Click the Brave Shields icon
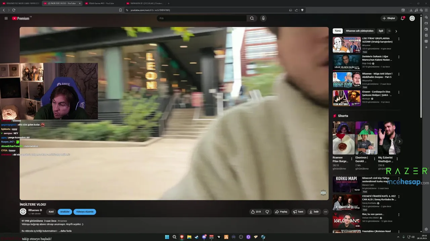 click(302, 10)
